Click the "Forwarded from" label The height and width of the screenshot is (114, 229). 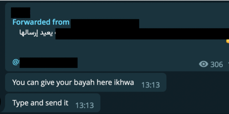tap(41, 22)
